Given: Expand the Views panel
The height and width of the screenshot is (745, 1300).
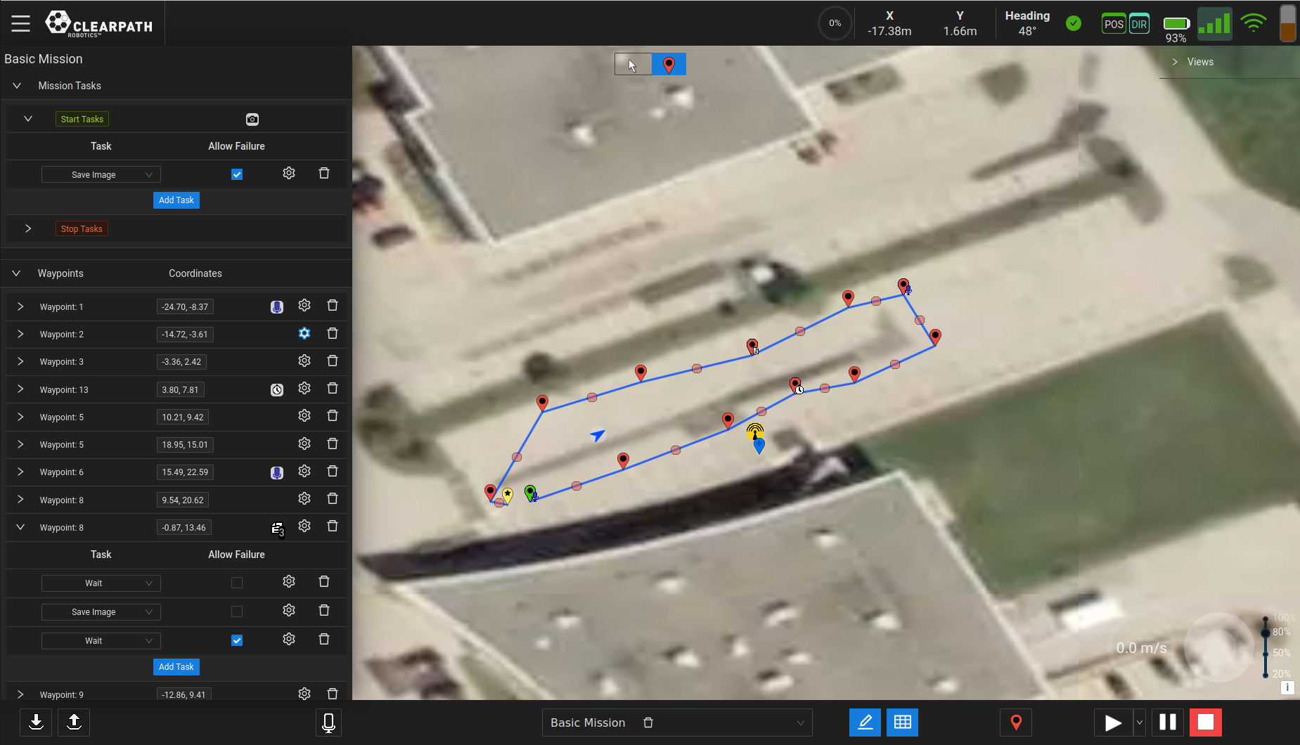Looking at the screenshot, I should pyautogui.click(x=1175, y=62).
